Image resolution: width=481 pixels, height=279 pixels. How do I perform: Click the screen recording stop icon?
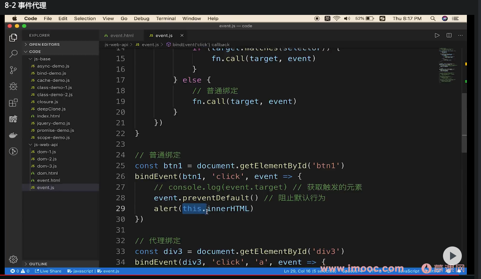pyautogui.click(x=317, y=18)
